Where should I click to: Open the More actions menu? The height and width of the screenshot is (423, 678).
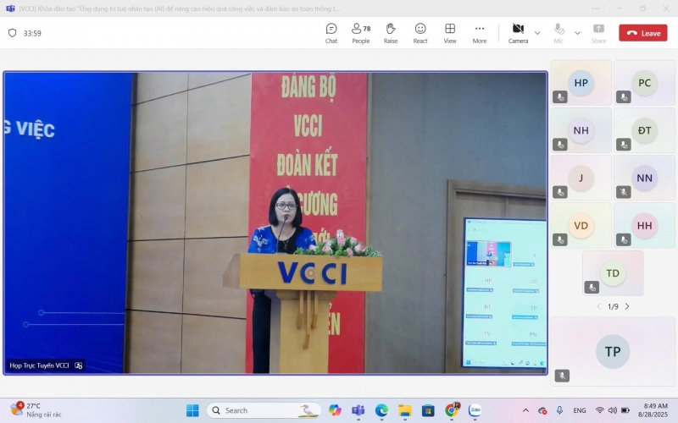(x=480, y=33)
